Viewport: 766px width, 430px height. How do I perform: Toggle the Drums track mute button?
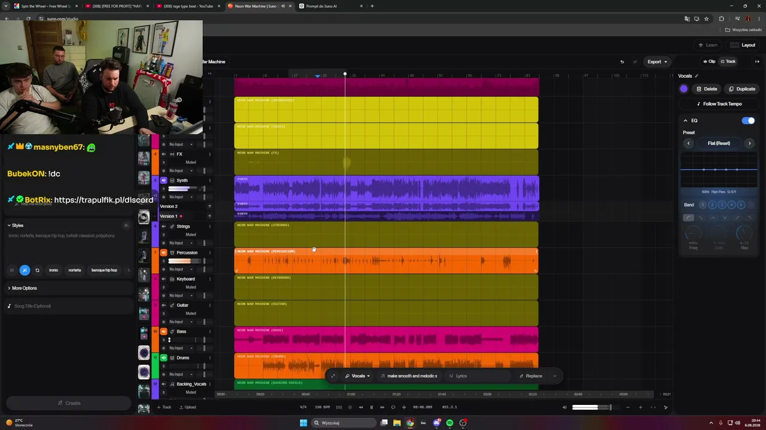(163, 358)
